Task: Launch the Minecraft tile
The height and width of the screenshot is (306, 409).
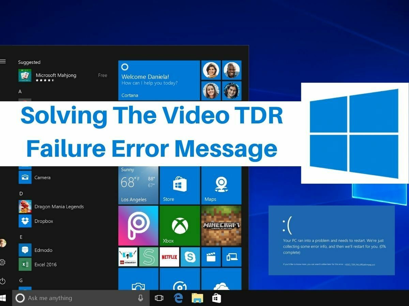Action: [221, 225]
